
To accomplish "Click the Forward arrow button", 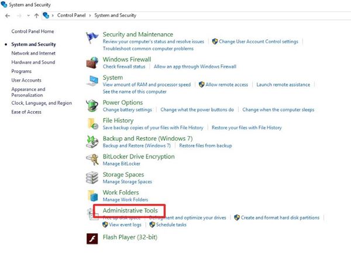I will point(19,16).
